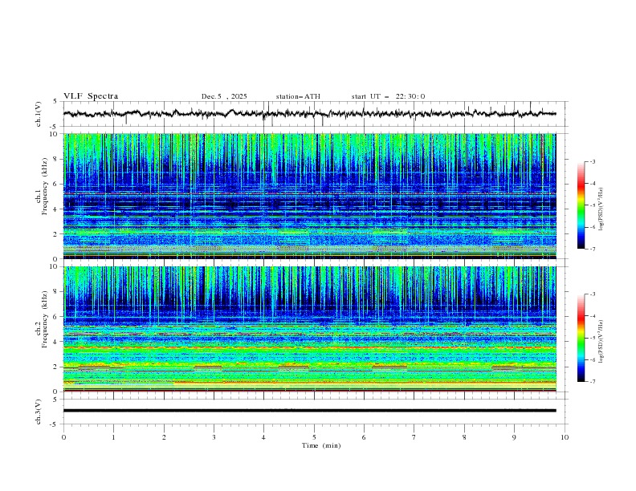Viewport: 636px width, 491px height.
Task: Click the "ch.3(V)" waveform axis label
Action: click(39, 411)
